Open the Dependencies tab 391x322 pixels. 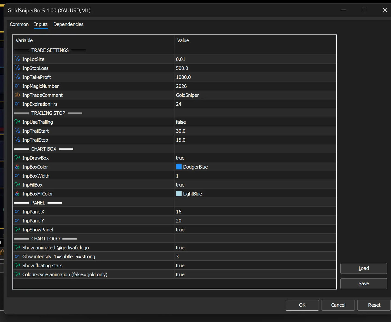tap(68, 24)
